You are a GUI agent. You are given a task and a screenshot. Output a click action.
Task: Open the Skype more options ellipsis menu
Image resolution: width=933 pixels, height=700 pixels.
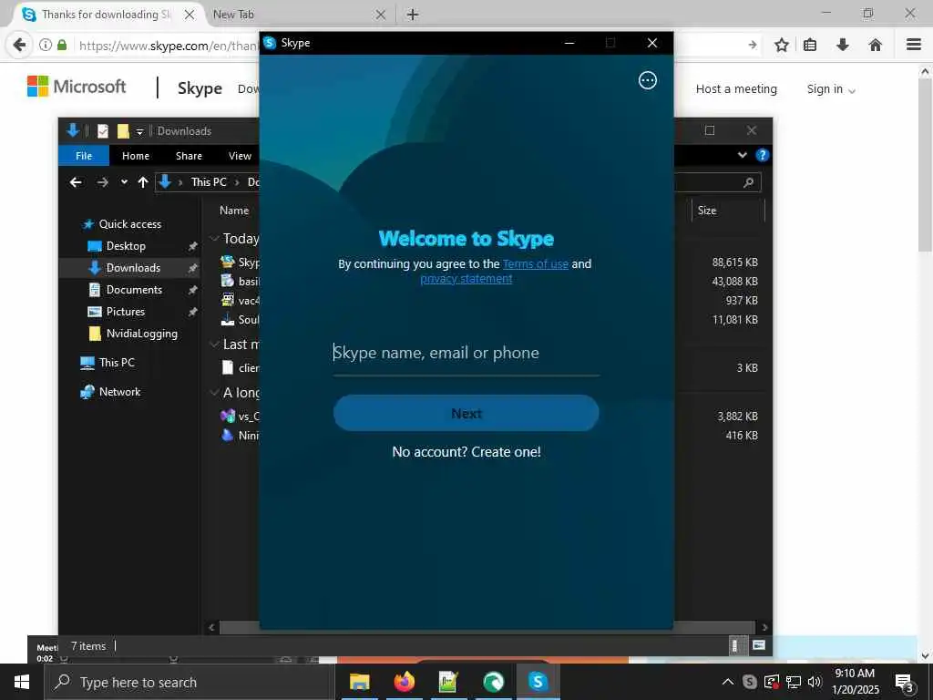point(648,80)
